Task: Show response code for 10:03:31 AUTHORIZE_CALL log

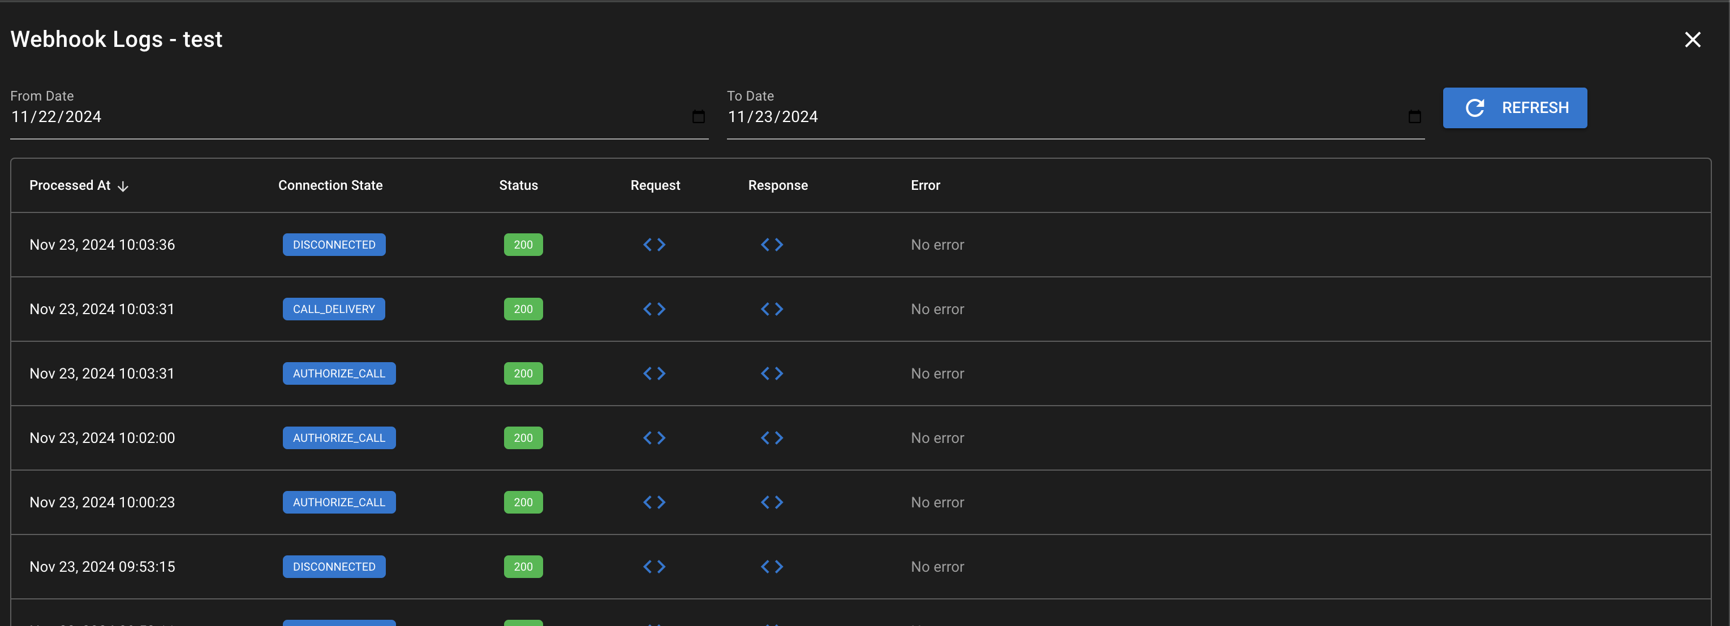Action: click(772, 373)
